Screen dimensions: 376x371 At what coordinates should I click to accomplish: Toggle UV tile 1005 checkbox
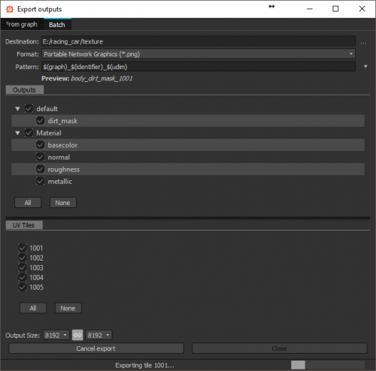point(23,287)
